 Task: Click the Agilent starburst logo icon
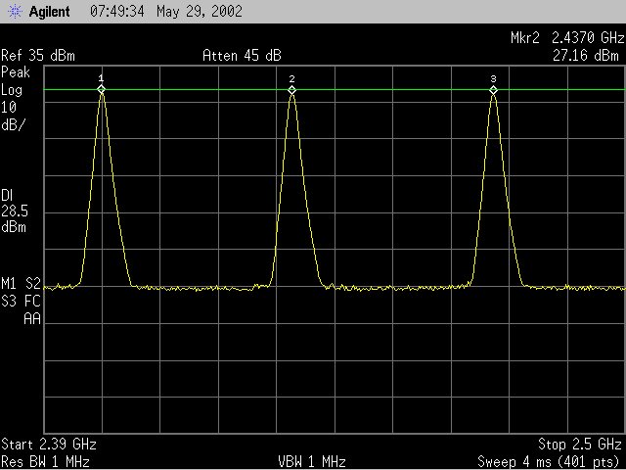[x=15, y=12]
